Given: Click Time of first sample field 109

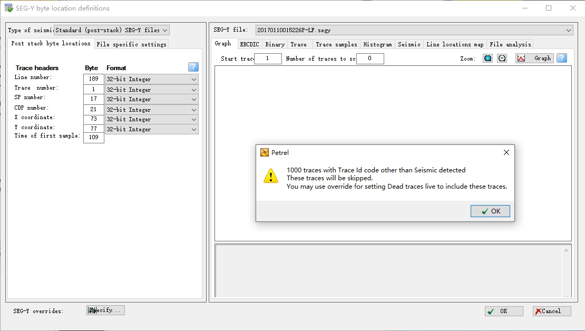Looking at the screenshot, I should tap(94, 138).
